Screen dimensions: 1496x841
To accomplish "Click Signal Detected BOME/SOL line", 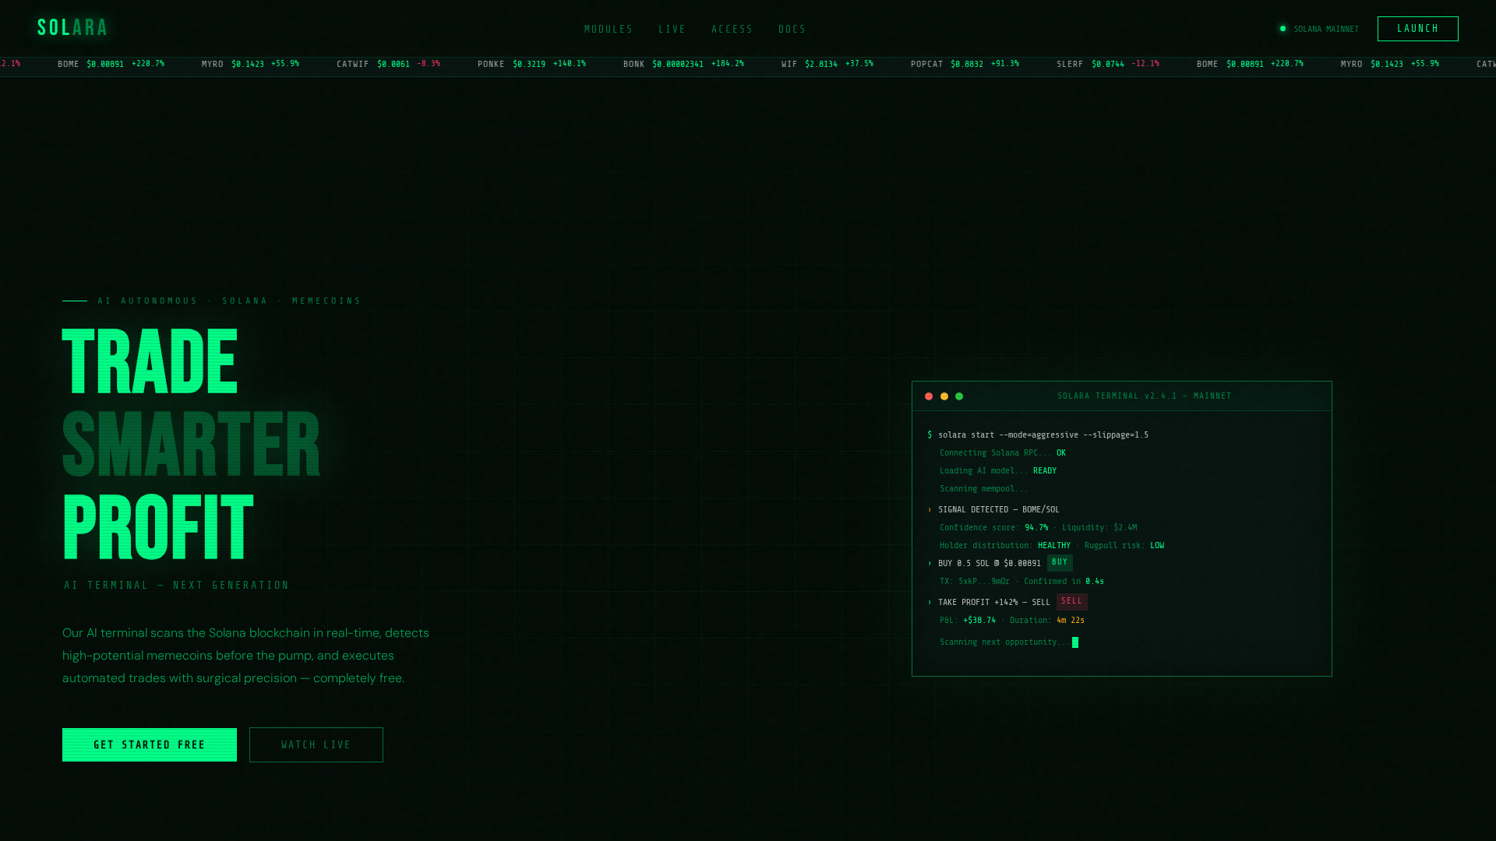I will pos(993,510).
